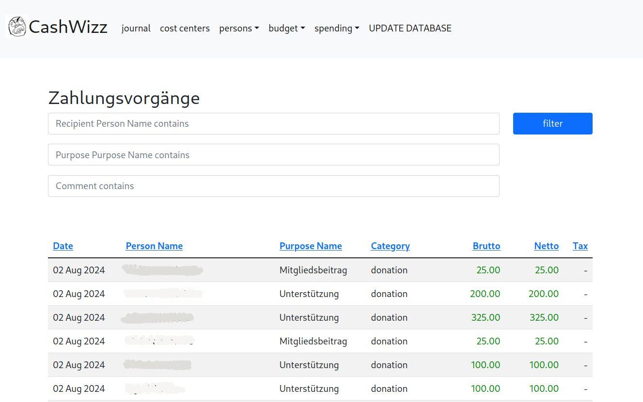Click the Zahlungsvorgänge page heading

tap(124, 98)
